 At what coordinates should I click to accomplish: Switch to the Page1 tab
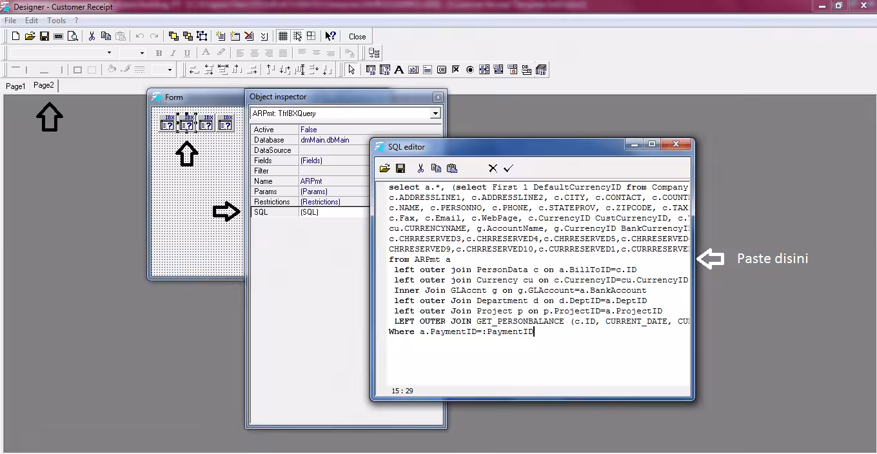tap(15, 86)
